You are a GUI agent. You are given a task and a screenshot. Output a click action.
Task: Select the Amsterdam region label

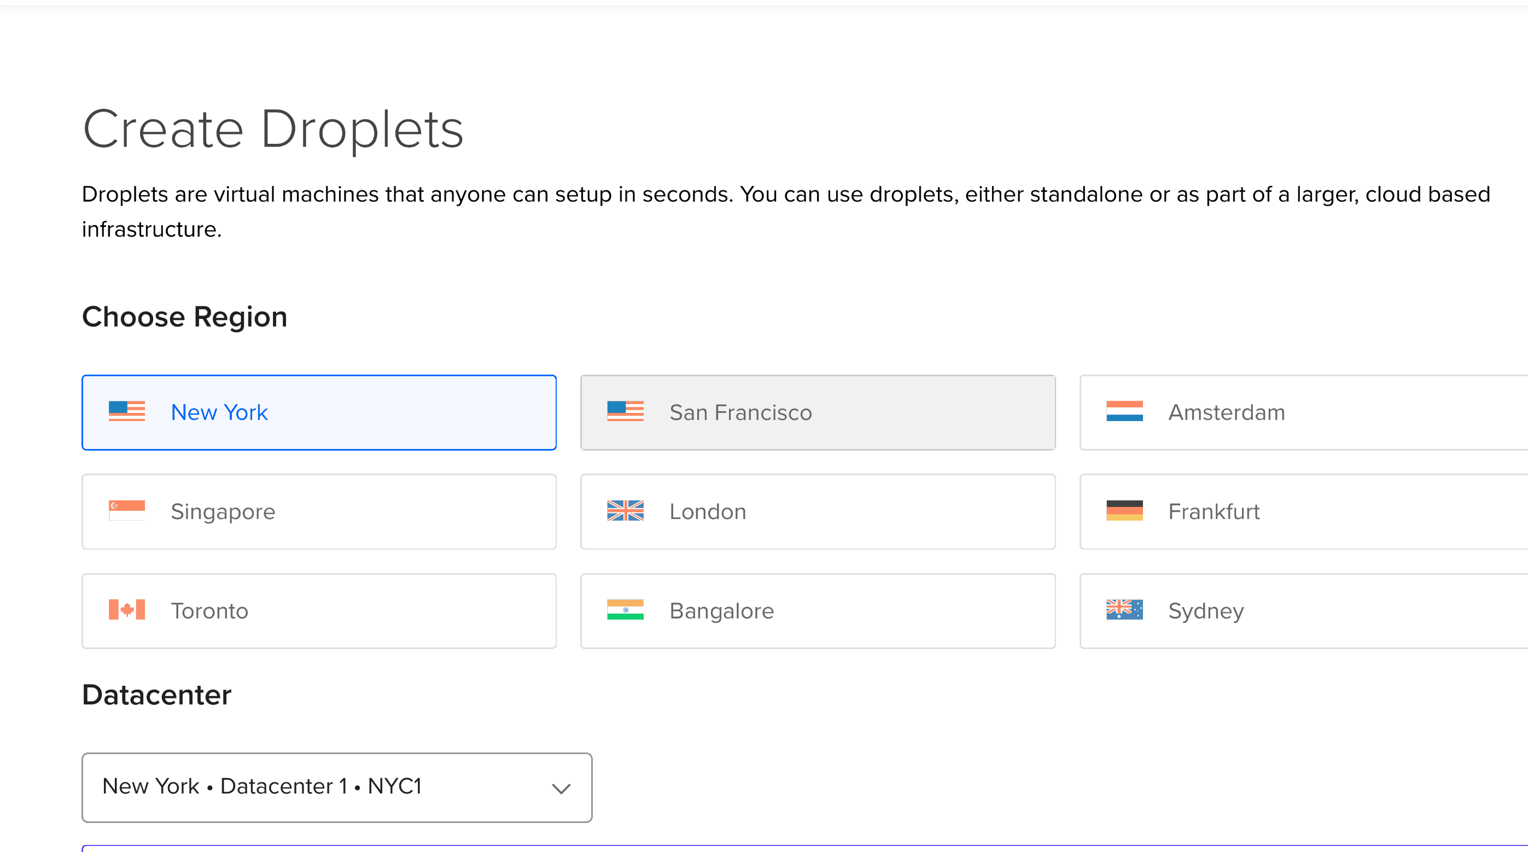tap(1226, 412)
